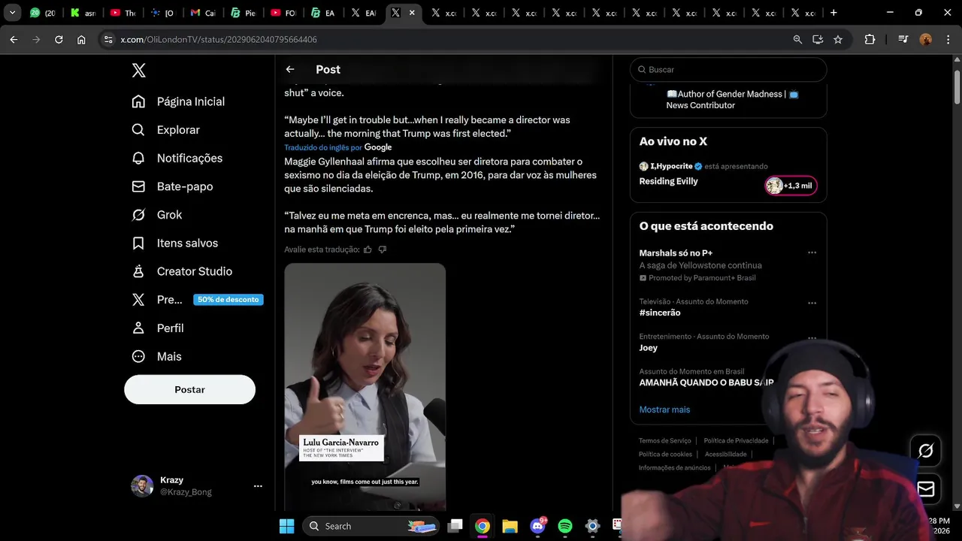The height and width of the screenshot is (541, 962).
Task: Click the taskbar Search box
Action: 371,526
